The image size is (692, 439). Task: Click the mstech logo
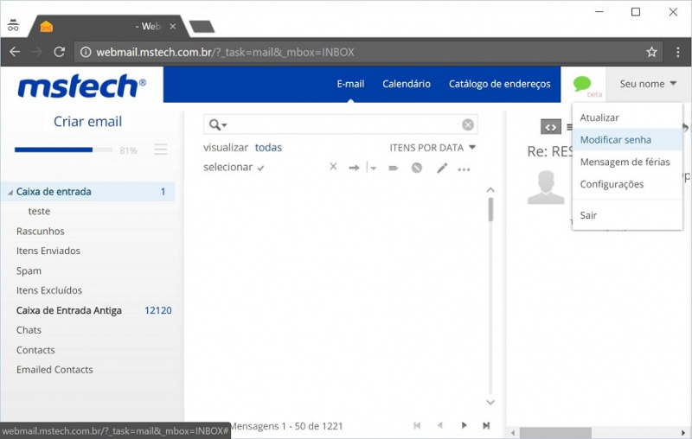(81, 86)
